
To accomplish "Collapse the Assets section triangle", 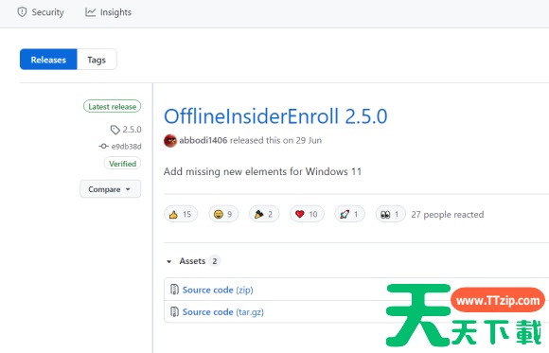I will [x=169, y=261].
